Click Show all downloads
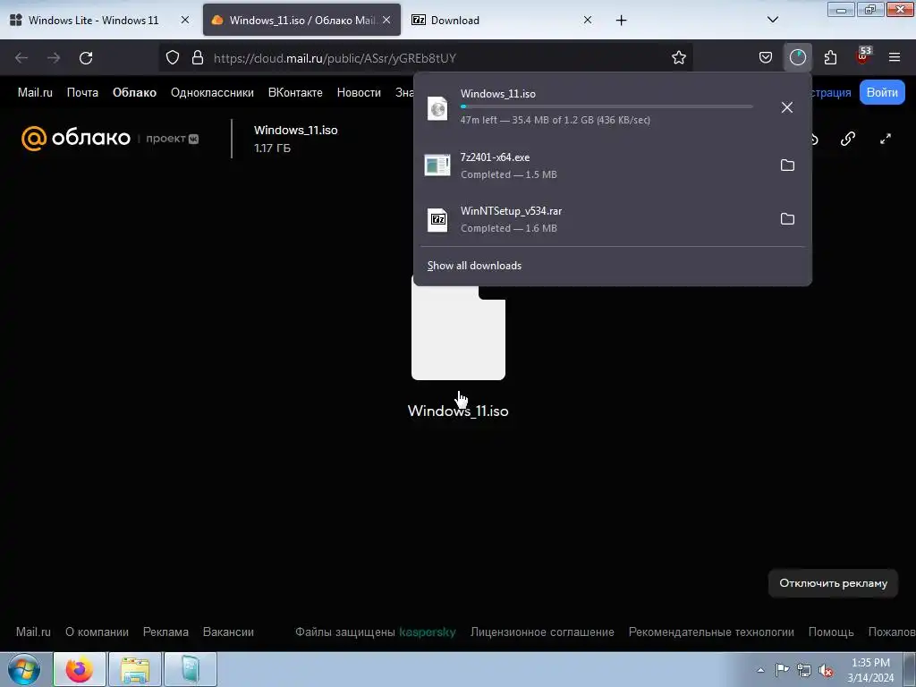916x687 pixels. pos(474,266)
